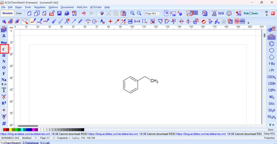The width and height of the screenshot is (277, 144).
Task: Open the Add-Ons menu
Action: [x=82, y=7]
